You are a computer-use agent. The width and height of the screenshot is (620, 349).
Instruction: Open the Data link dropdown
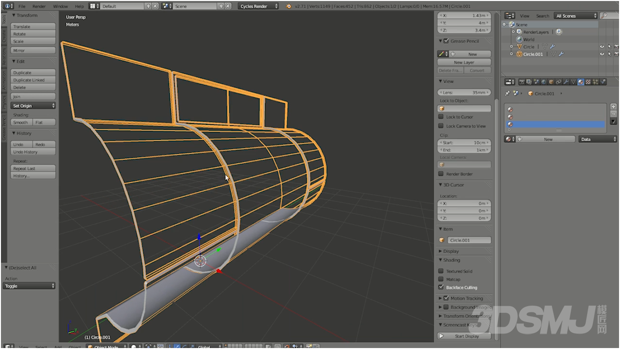(x=598, y=139)
